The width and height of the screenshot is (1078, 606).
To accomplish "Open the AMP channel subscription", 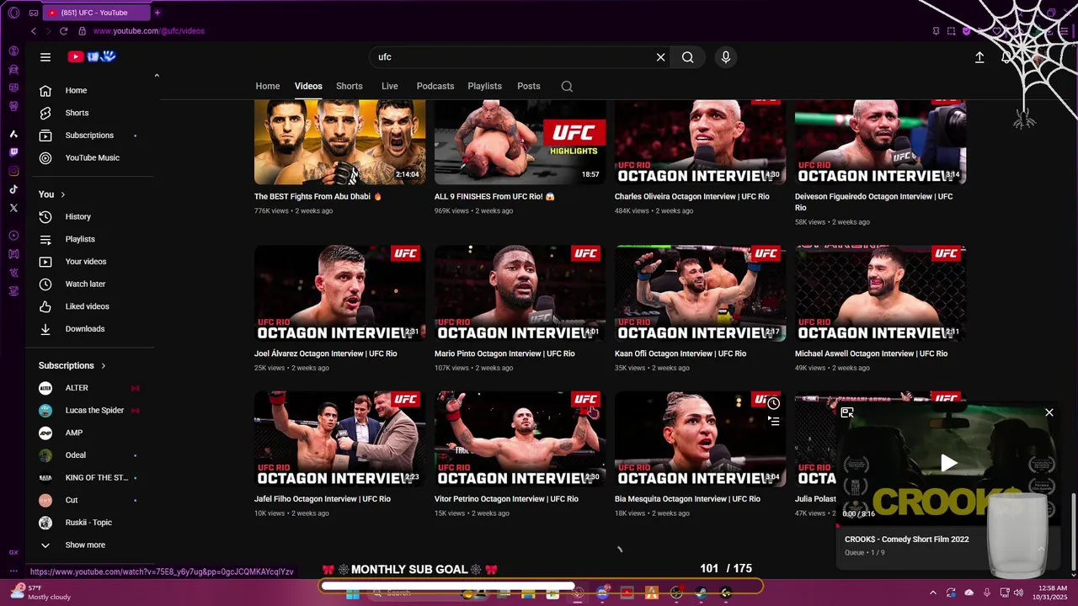I will 94,433.
